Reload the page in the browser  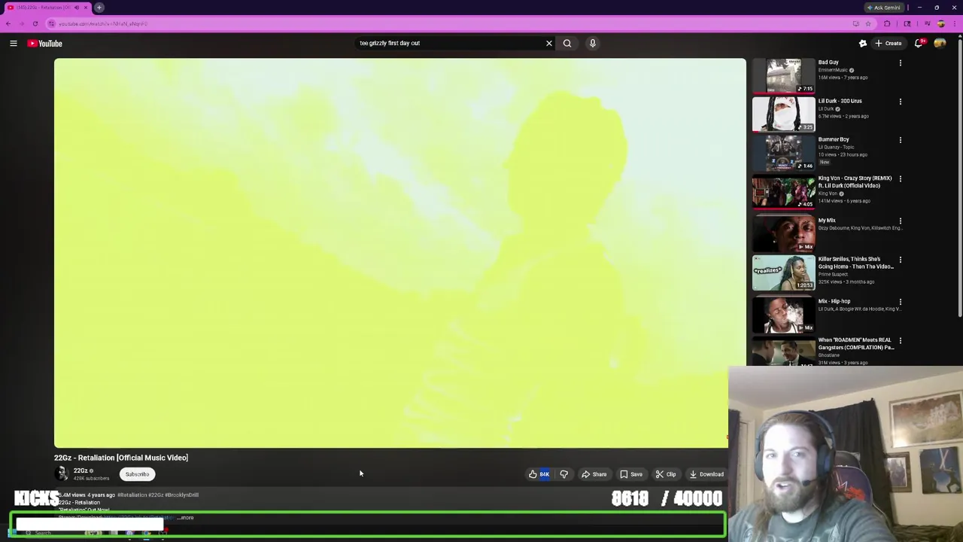pyautogui.click(x=35, y=24)
